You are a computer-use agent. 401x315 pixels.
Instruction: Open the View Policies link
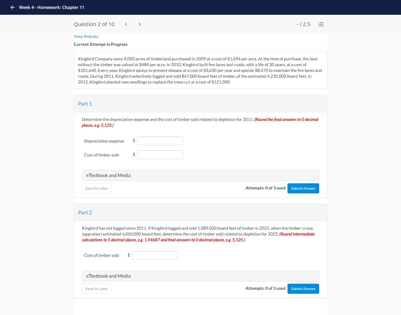coord(86,37)
